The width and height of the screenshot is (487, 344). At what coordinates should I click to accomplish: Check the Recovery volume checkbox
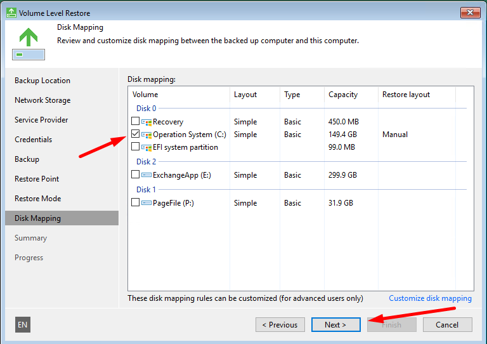135,121
